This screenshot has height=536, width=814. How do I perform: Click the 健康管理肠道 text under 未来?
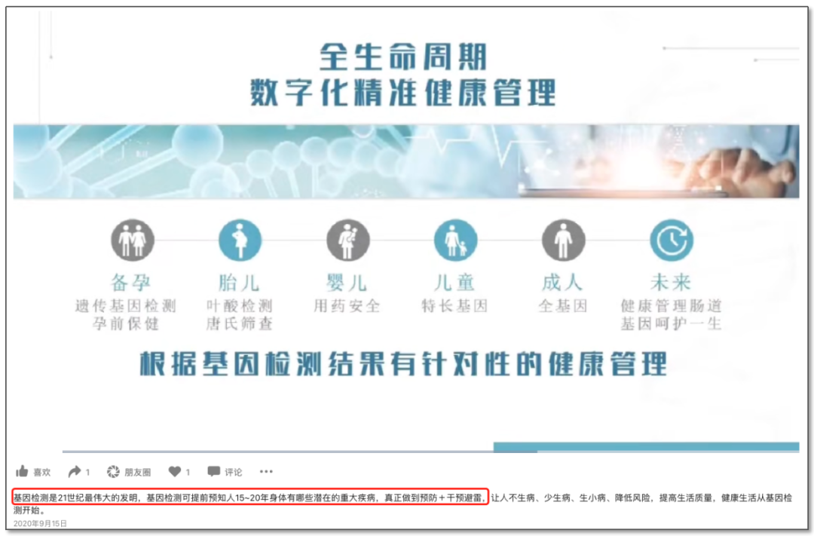click(x=671, y=306)
